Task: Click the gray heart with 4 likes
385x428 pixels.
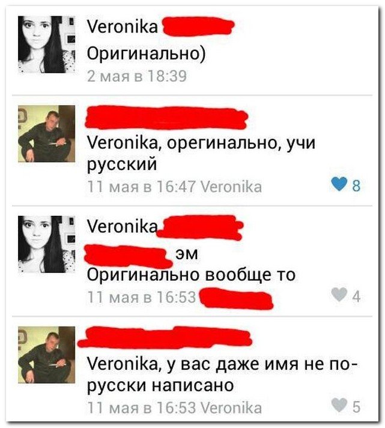Action: point(339,295)
